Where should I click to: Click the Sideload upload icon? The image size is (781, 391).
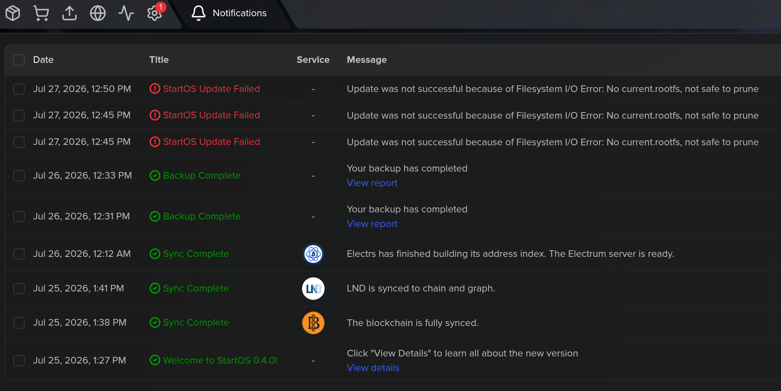[69, 13]
